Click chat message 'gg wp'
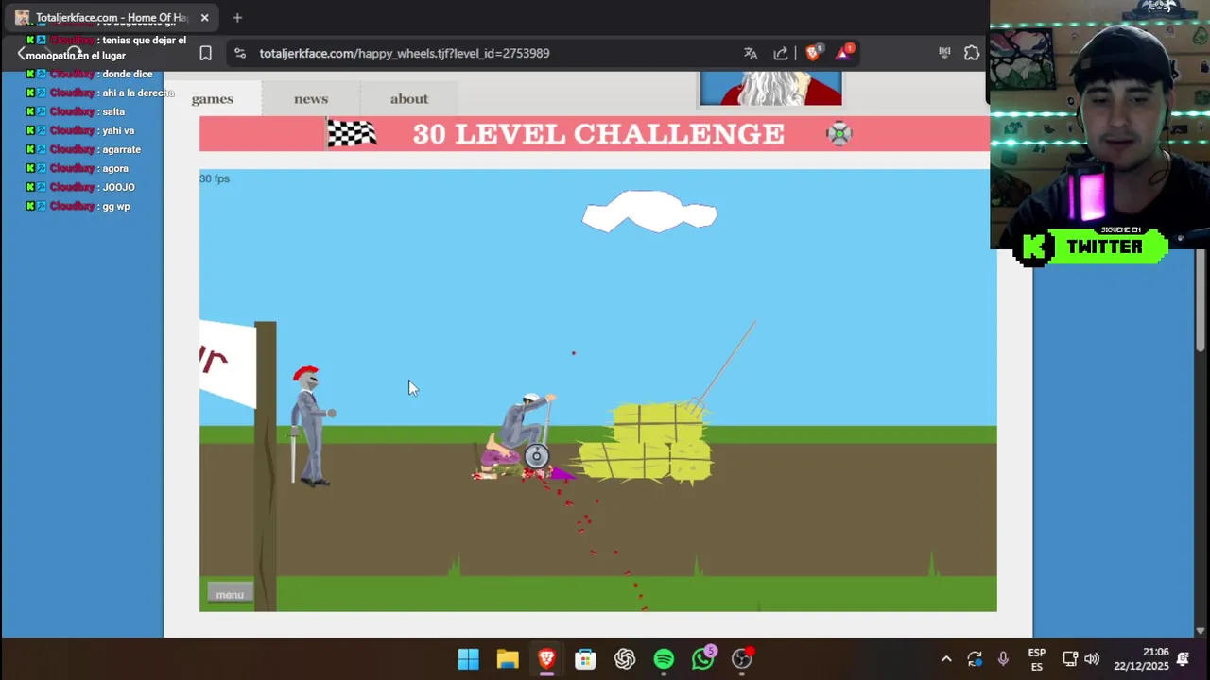The image size is (1210, 680). (x=116, y=206)
